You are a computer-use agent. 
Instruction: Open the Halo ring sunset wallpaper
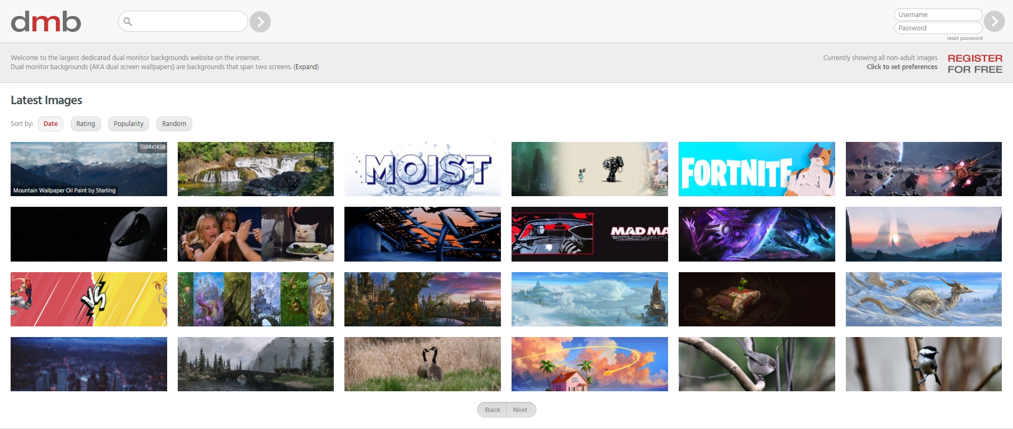tap(924, 234)
